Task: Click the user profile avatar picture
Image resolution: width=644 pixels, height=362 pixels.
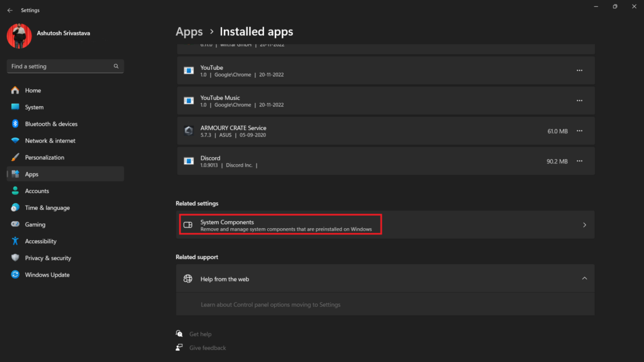Action: pos(19,36)
